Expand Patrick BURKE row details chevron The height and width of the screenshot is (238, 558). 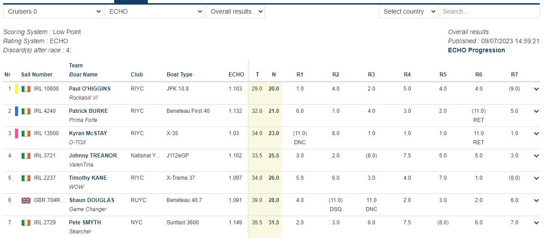537,111
